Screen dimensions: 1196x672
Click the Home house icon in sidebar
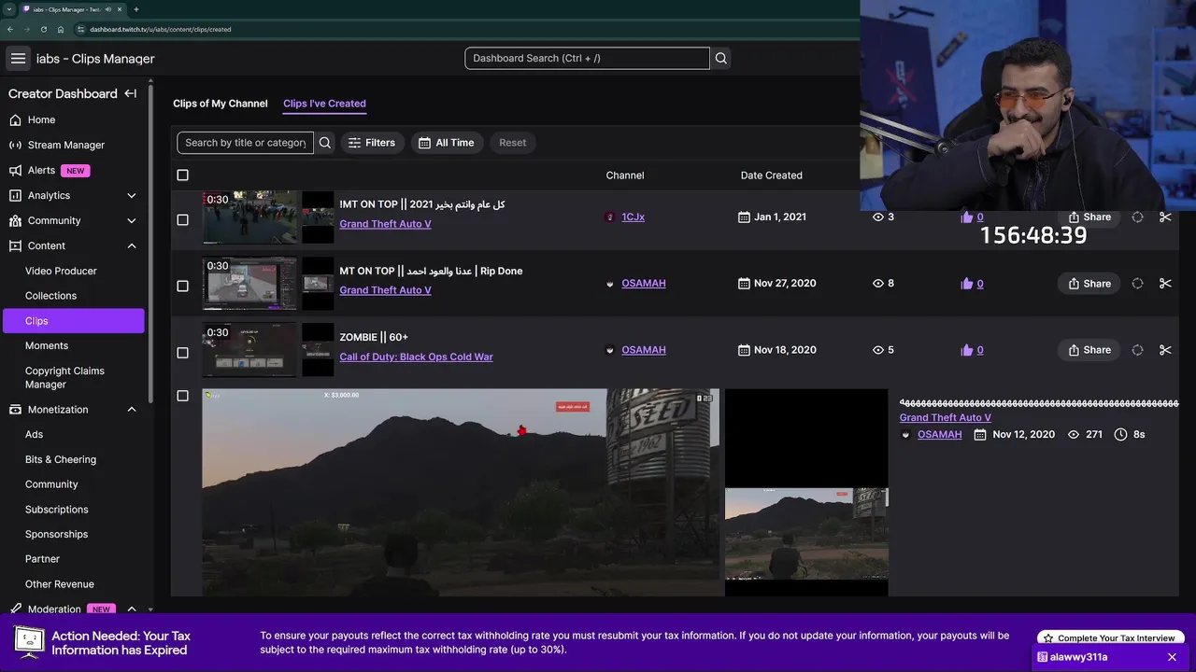15,119
